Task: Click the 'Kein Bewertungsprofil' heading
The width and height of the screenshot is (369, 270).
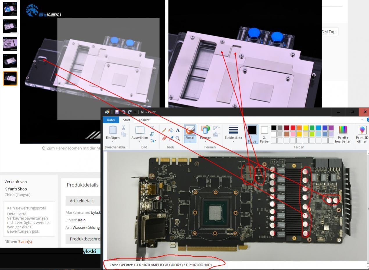Action: (27, 208)
